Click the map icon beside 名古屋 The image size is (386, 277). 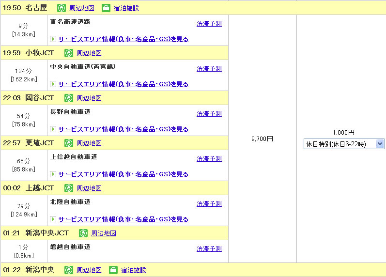click(x=62, y=8)
